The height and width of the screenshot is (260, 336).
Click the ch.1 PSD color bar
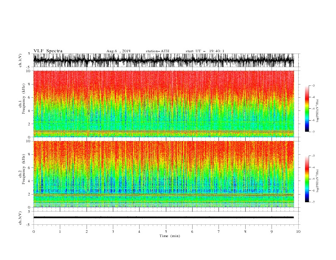(x=307, y=109)
